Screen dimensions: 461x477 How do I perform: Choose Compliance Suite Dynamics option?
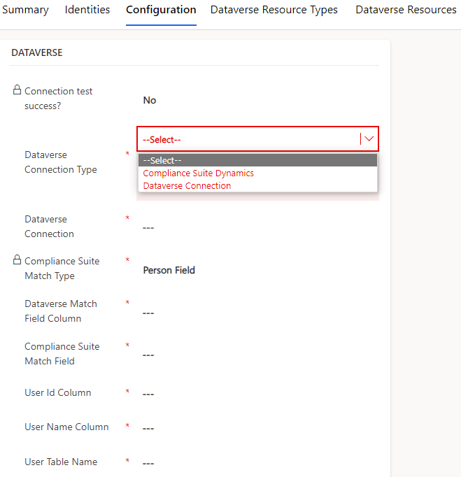198,173
